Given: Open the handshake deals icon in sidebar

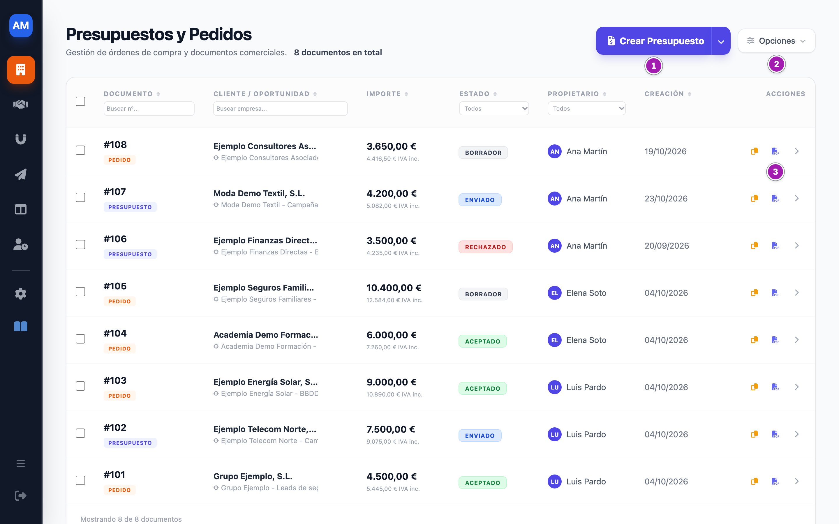Looking at the screenshot, I should click(21, 104).
